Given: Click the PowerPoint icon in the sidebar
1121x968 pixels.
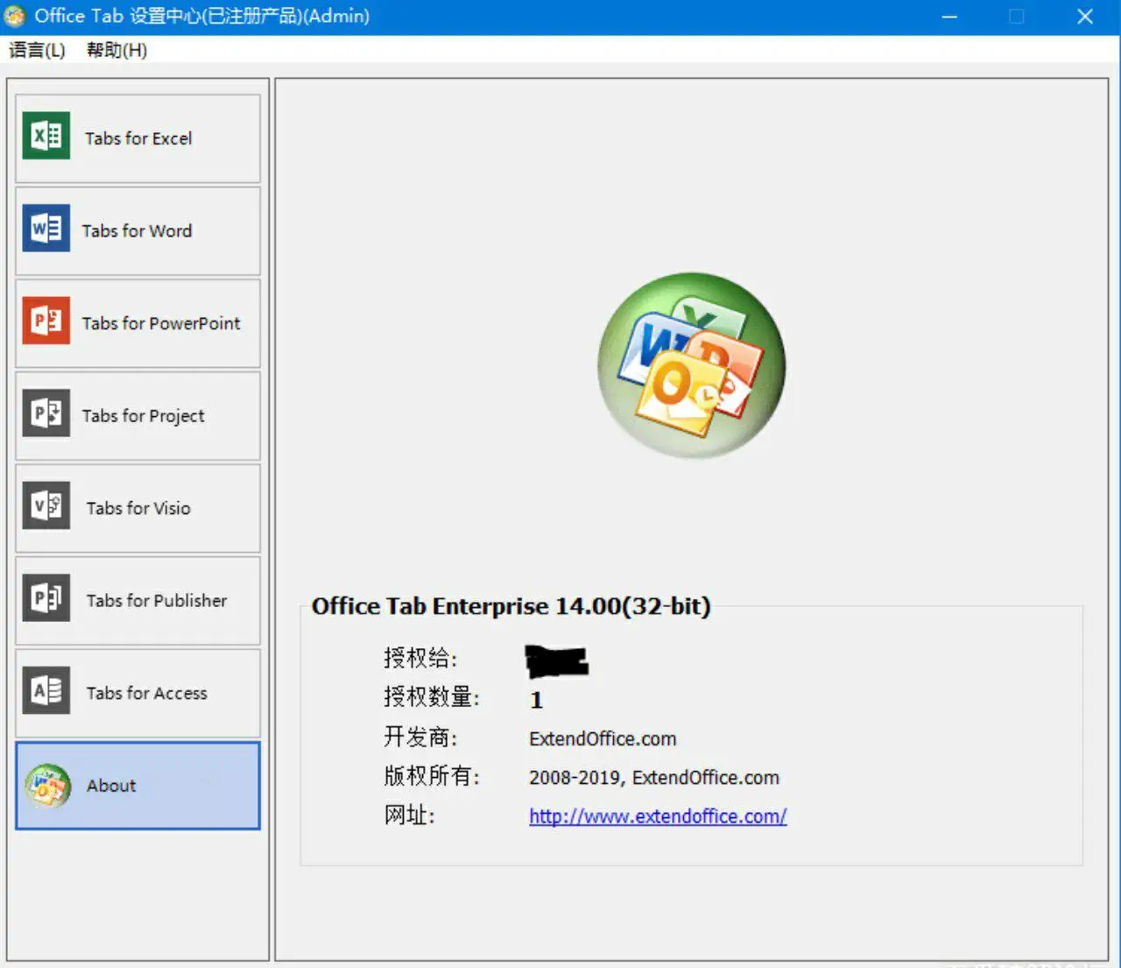Looking at the screenshot, I should point(46,321).
